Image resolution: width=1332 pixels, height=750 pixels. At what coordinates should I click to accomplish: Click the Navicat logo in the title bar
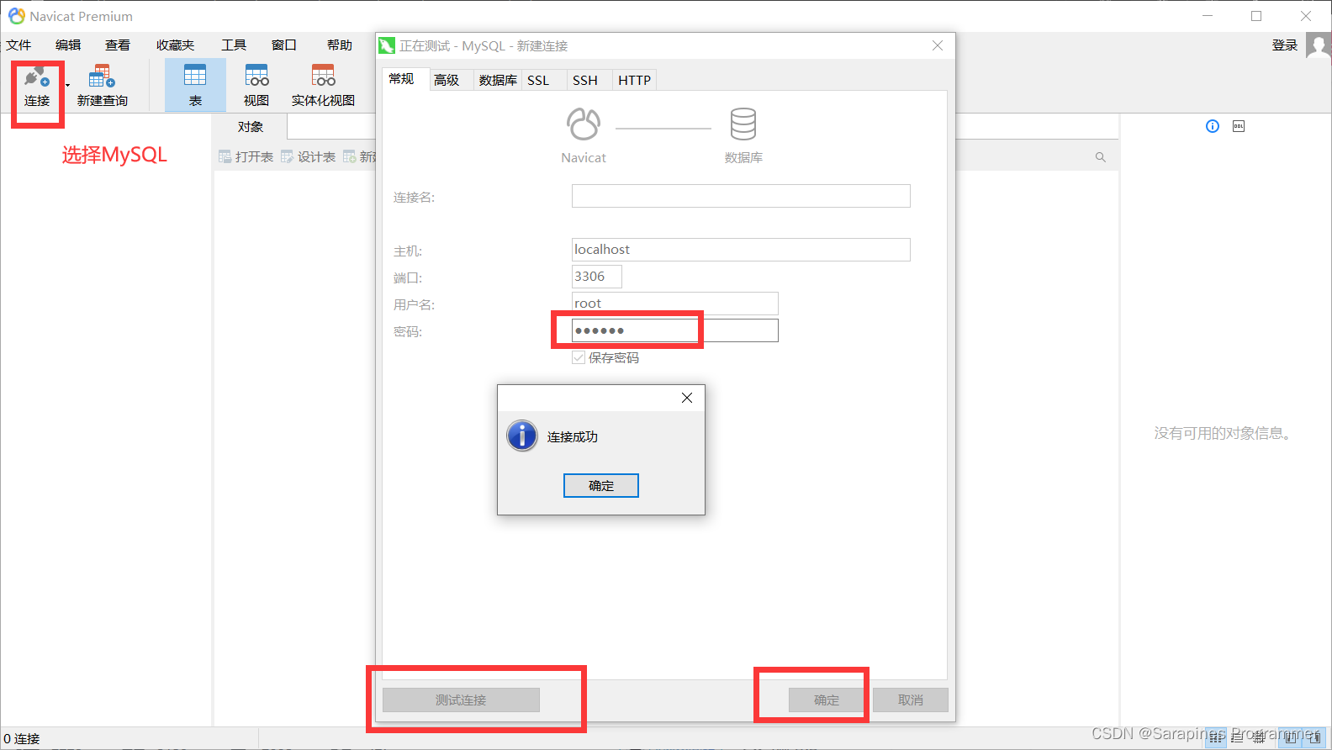click(x=17, y=16)
